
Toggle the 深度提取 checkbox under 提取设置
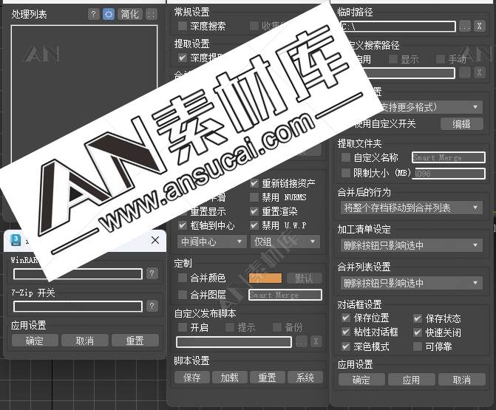tap(182, 57)
